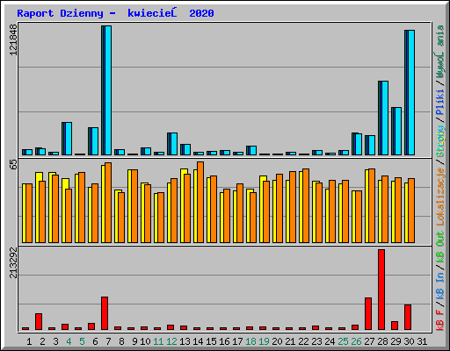Select green weekend day label 12
Screen dimensions: 450x351
tap(171, 341)
